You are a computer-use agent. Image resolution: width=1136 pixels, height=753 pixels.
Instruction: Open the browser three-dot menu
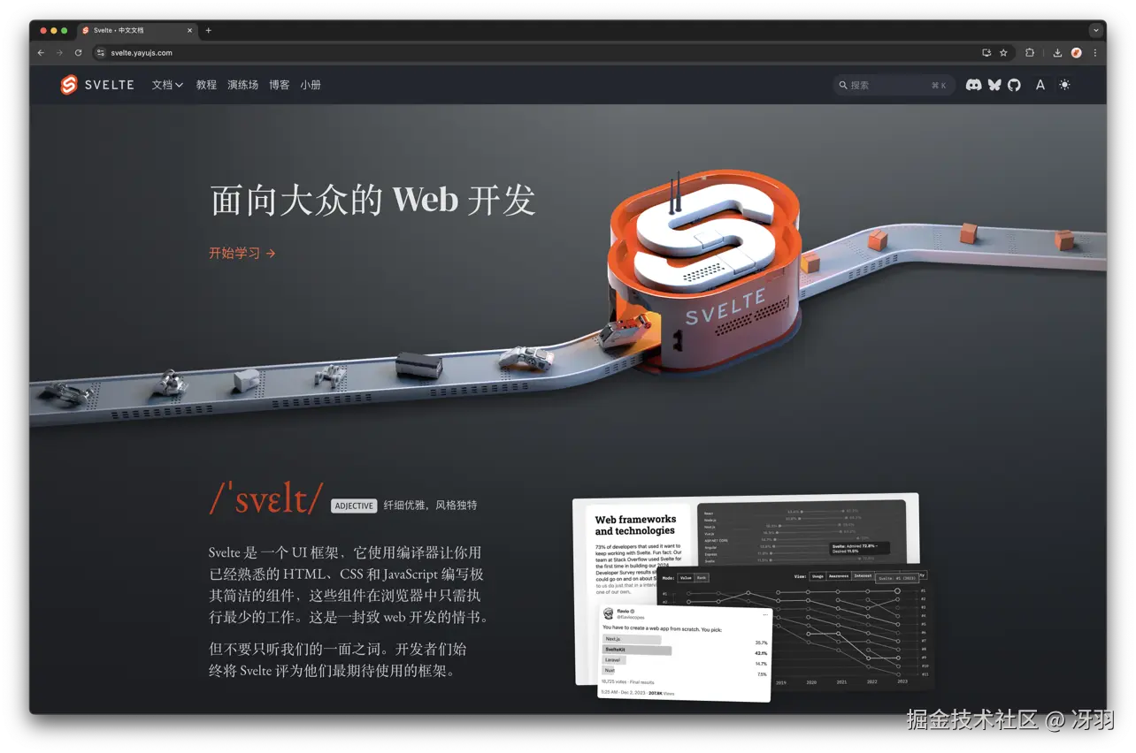(1095, 52)
